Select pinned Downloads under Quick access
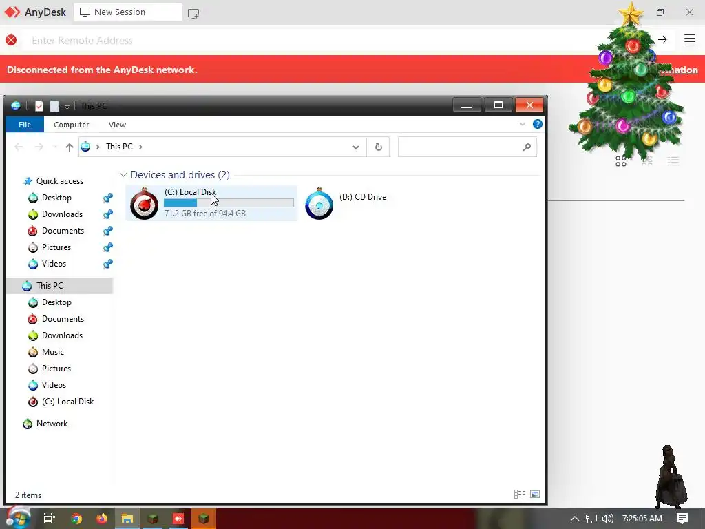 pyautogui.click(x=62, y=214)
